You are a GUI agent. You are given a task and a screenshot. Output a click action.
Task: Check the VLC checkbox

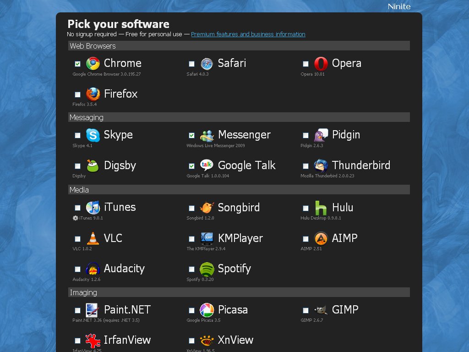tap(78, 239)
